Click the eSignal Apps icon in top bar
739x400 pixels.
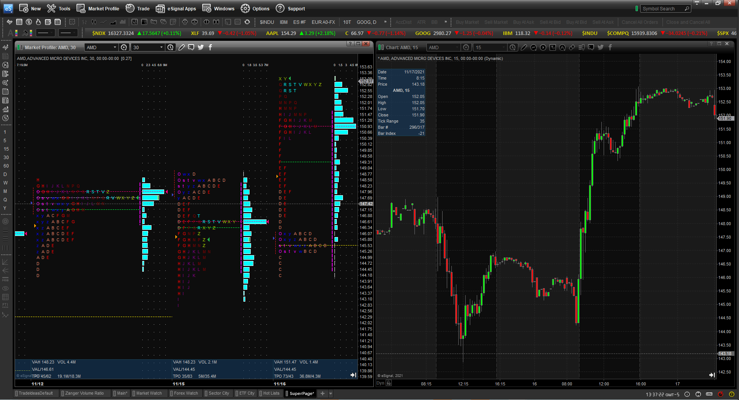pos(160,8)
